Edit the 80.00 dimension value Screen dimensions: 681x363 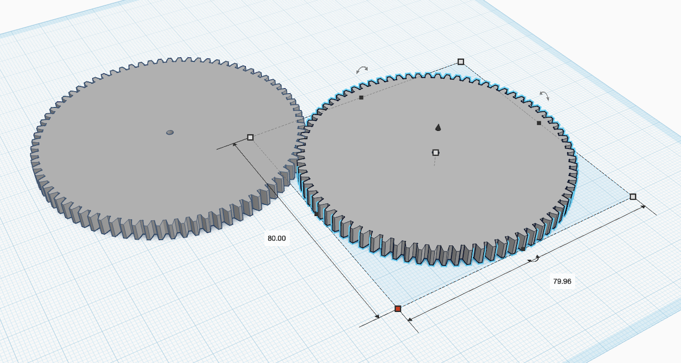(x=276, y=238)
